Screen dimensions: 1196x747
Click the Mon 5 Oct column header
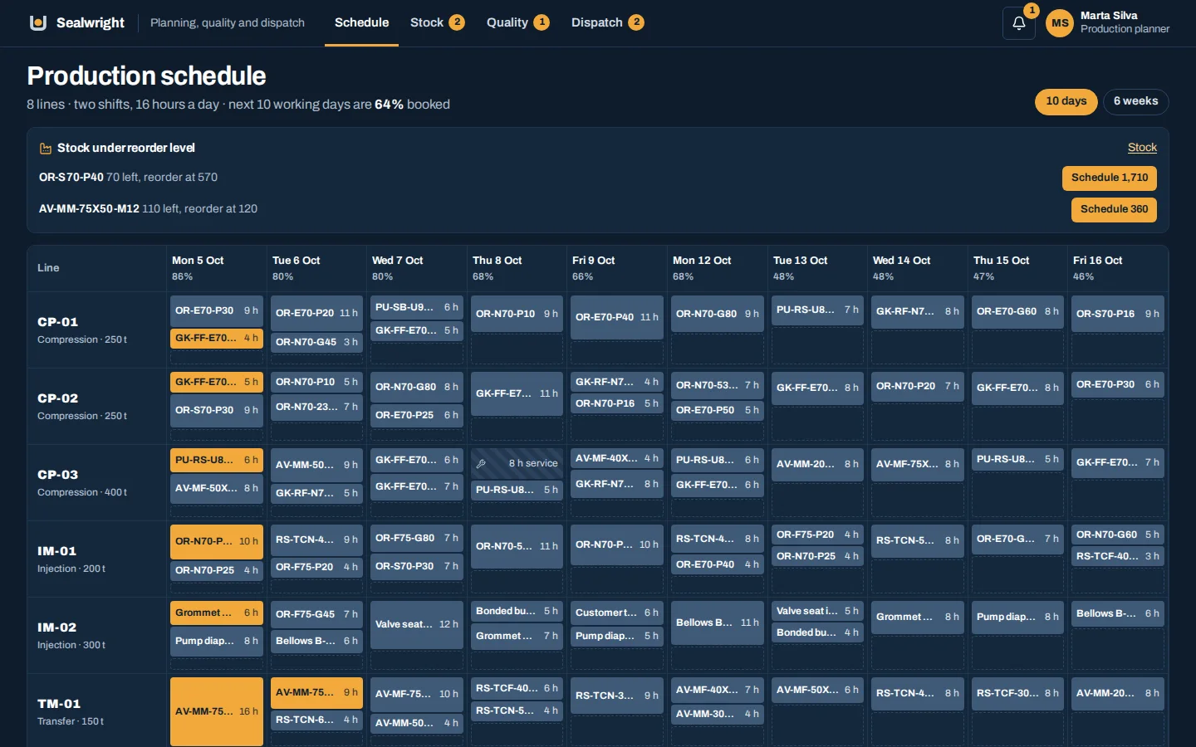pyautogui.click(x=217, y=268)
